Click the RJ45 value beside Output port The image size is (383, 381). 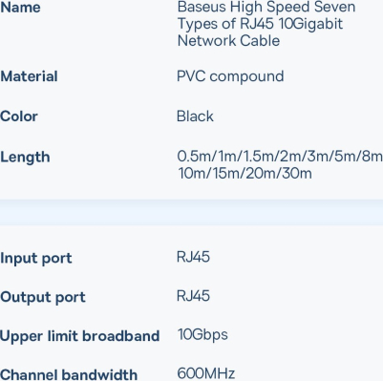coord(193,296)
